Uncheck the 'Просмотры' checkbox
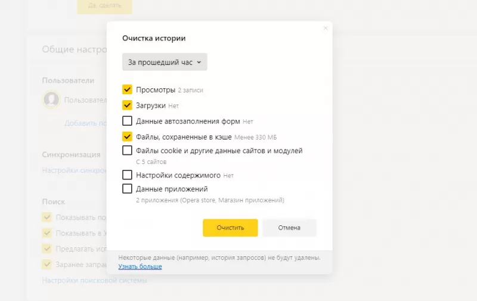 tap(127, 89)
